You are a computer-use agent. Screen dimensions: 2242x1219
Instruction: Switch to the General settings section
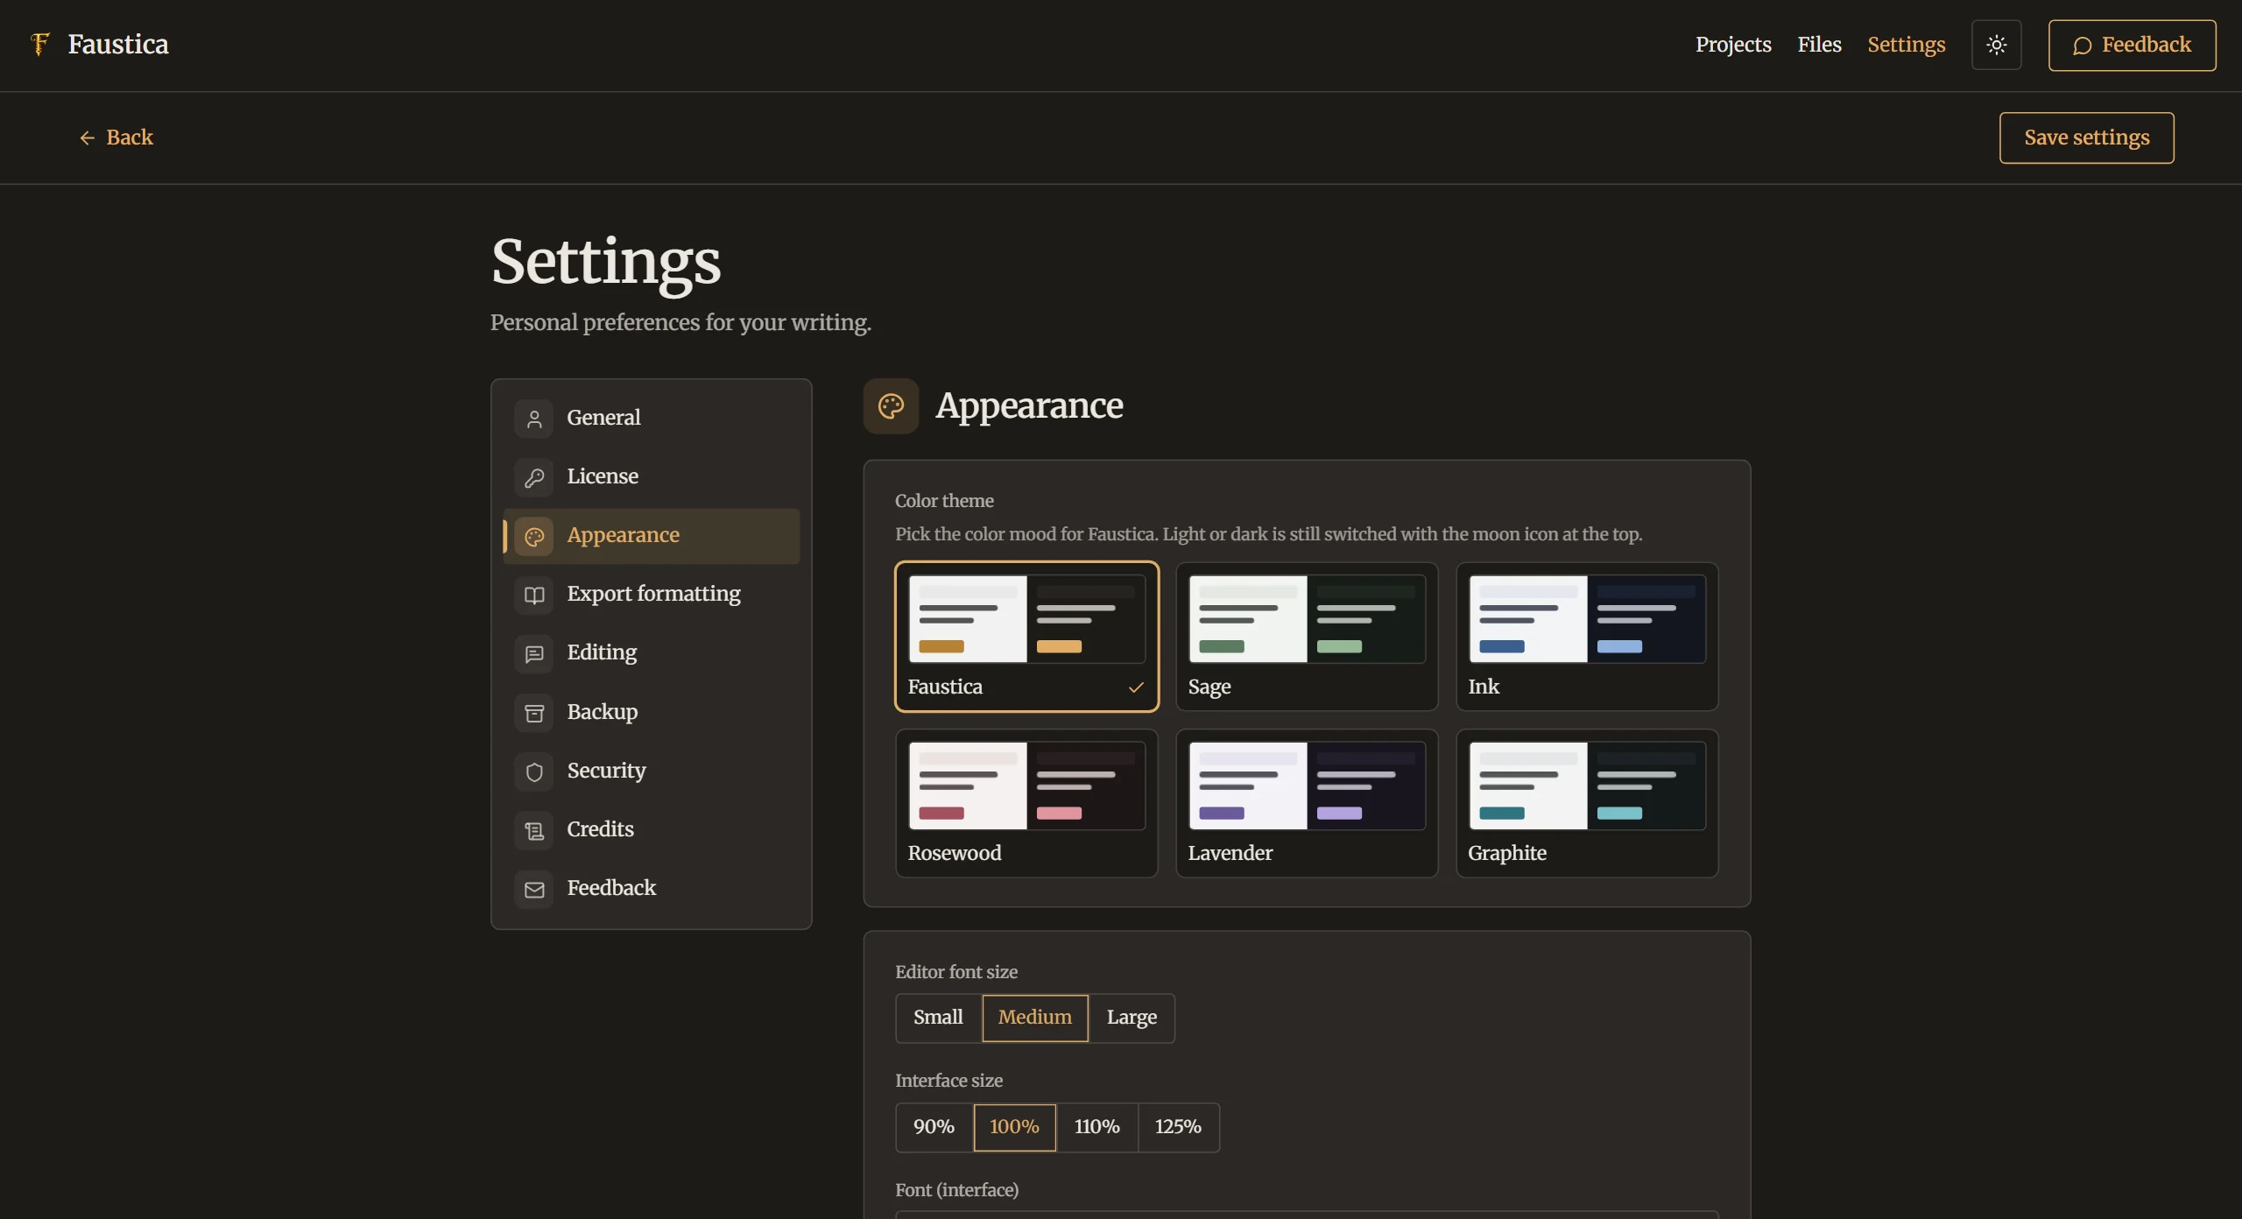651,419
